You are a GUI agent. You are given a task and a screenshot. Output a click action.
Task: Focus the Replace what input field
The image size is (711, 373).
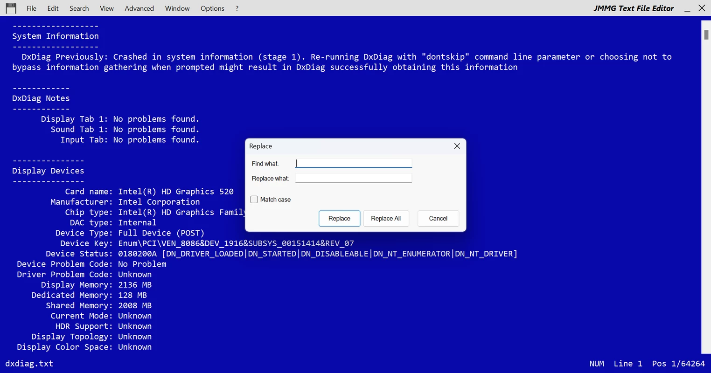pyautogui.click(x=354, y=178)
